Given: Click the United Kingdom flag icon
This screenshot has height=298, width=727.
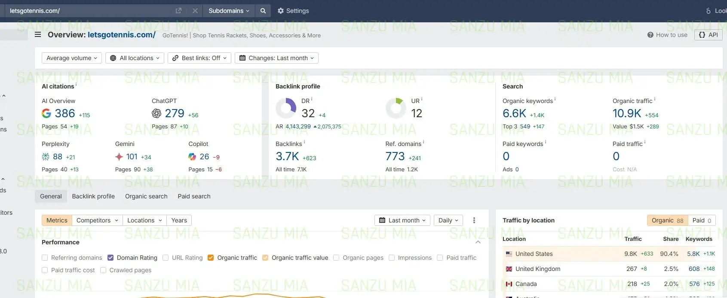Looking at the screenshot, I should pyautogui.click(x=509, y=269).
